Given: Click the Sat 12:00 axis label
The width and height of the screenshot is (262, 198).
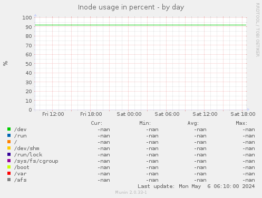Looking at the screenshot, I should [205, 114].
